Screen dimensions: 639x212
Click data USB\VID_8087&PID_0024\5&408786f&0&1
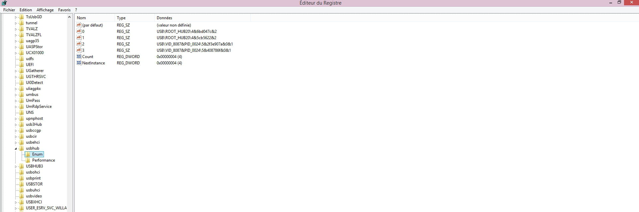coord(194,50)
